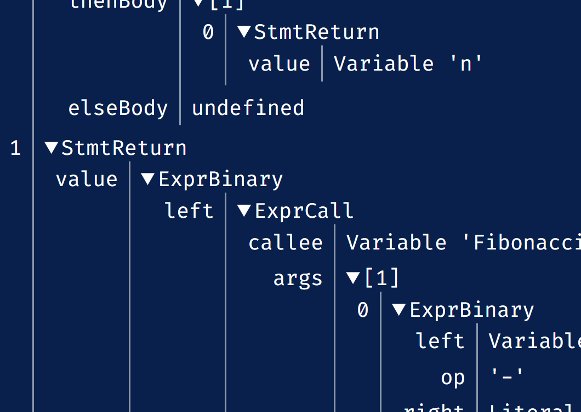Click the index 0 label under thenBody

(x=208, y=32)
